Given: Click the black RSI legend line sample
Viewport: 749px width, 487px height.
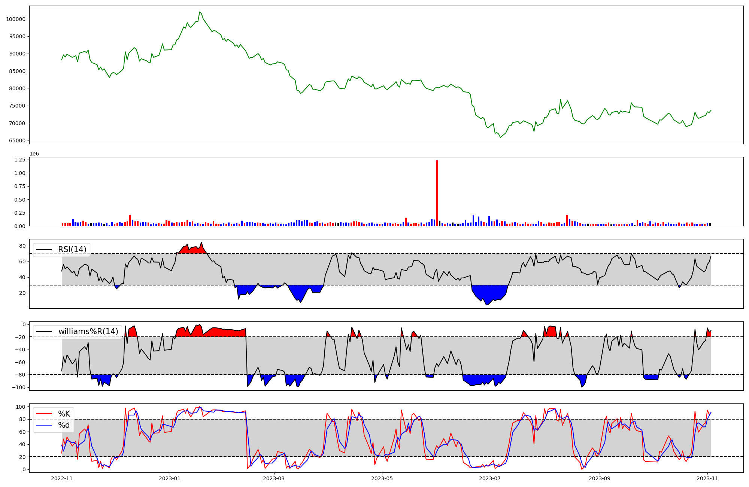Looking at the screenshot, I should (44, 249).
